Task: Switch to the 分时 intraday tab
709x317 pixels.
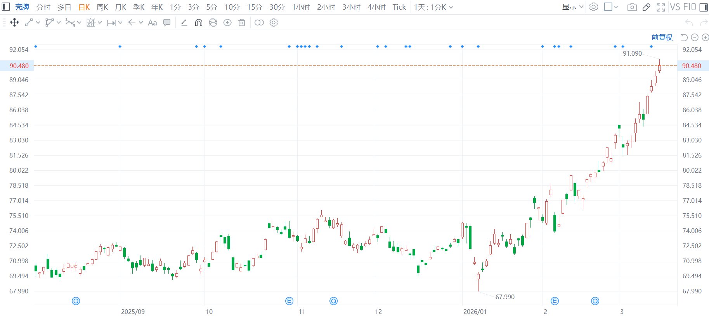Action: click(43, 7)
